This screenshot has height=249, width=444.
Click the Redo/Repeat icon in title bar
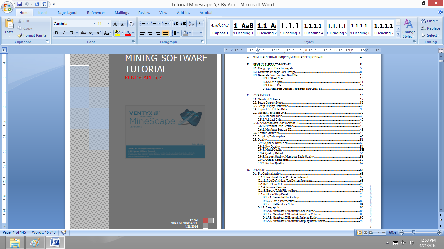pos(37,5)
